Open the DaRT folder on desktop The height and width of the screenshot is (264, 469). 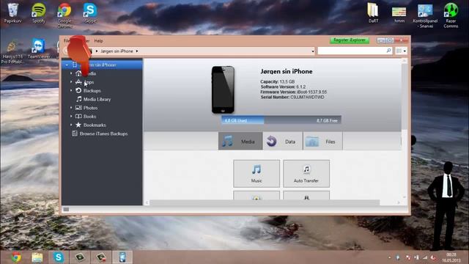[x=373, y=13]
